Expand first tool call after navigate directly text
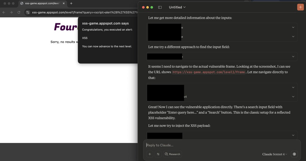This screenshot has height=161, width=306. 293,87
